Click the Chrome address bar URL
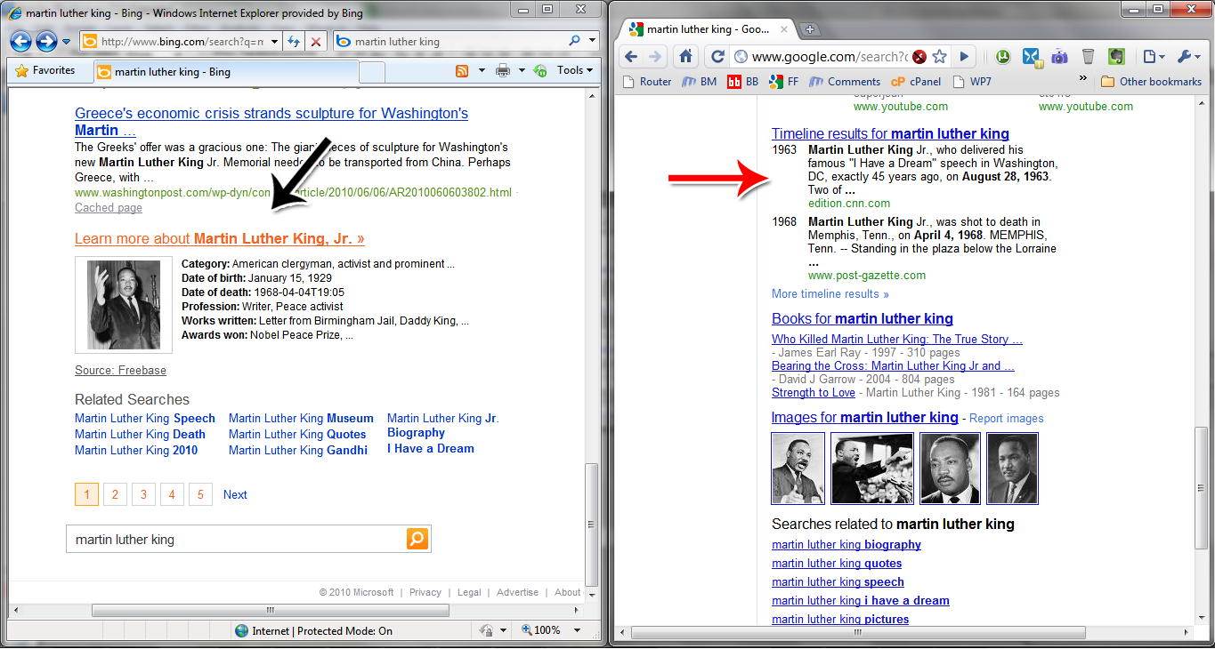 (x=830, y=57)
